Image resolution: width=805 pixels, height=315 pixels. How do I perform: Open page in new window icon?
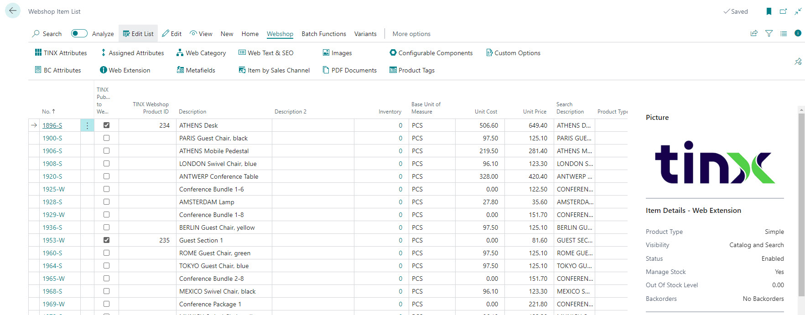pos(783,11)
